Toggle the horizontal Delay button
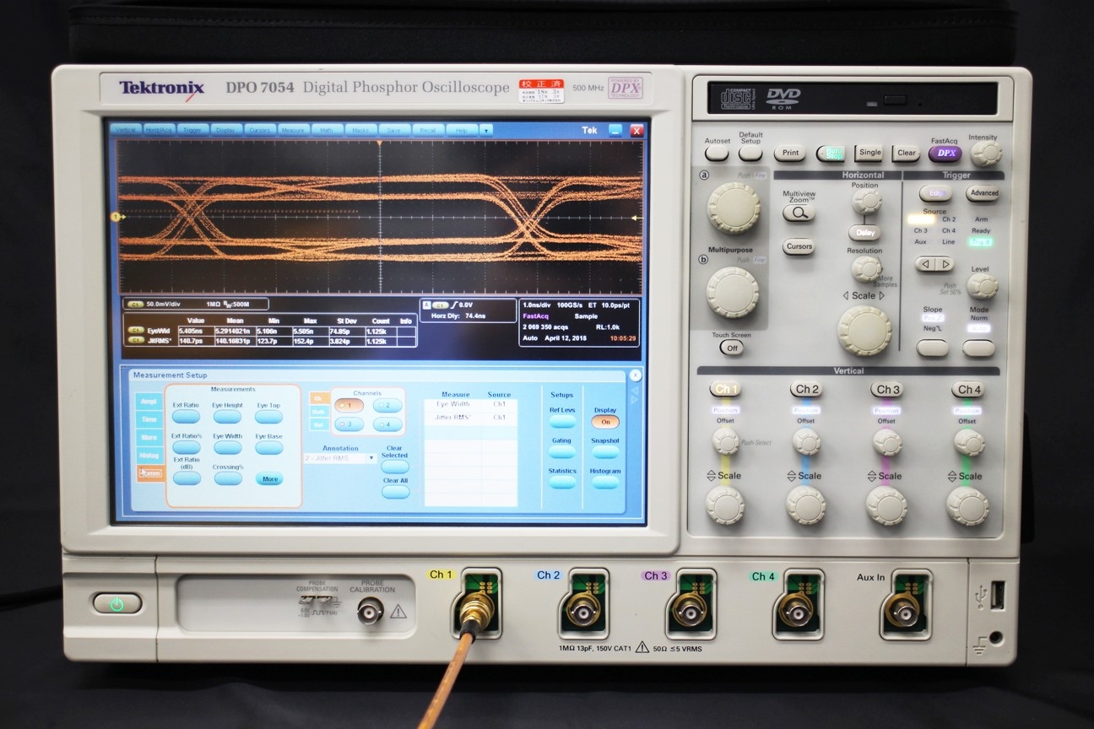Image resolution: width=1094 pixels, height=729 pixels. [x=864, y=233]
